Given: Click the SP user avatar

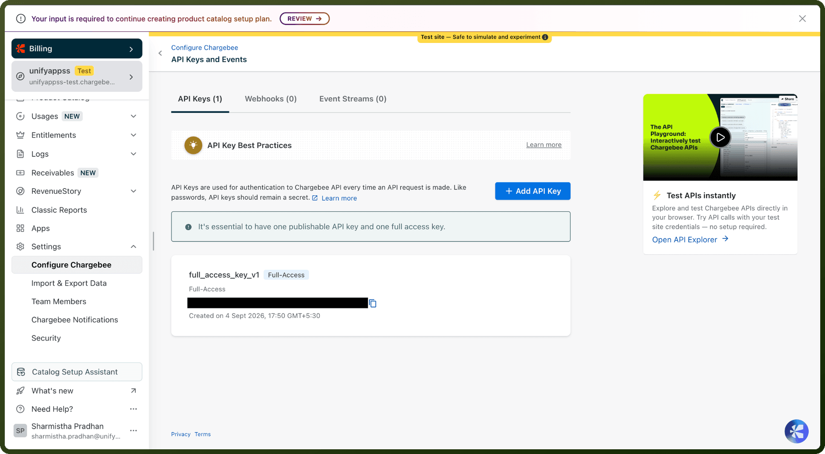Looking at the screenshot, I should [x=20, y=431].
